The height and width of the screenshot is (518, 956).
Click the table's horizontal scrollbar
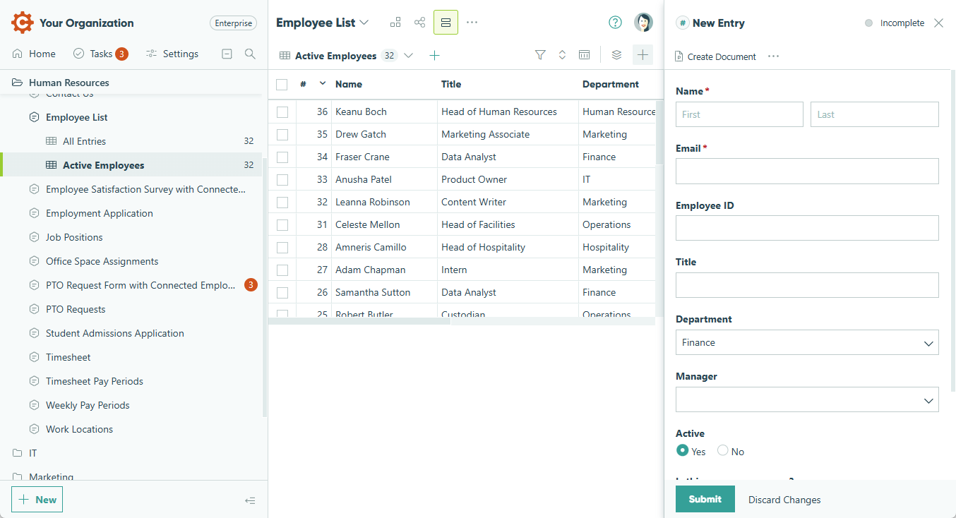point(359,321)
